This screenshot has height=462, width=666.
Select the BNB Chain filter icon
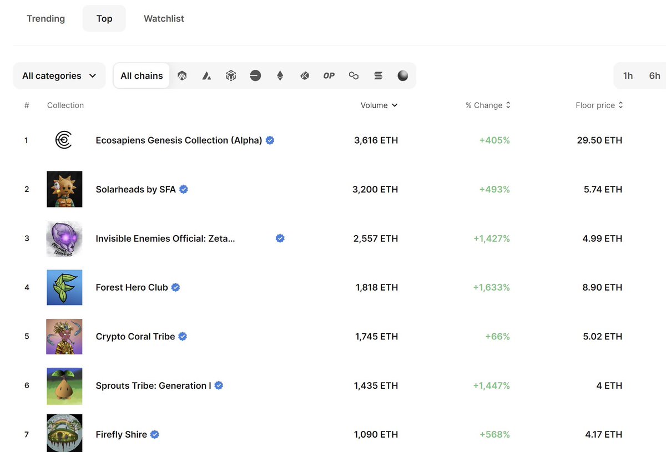pos(231,75)
